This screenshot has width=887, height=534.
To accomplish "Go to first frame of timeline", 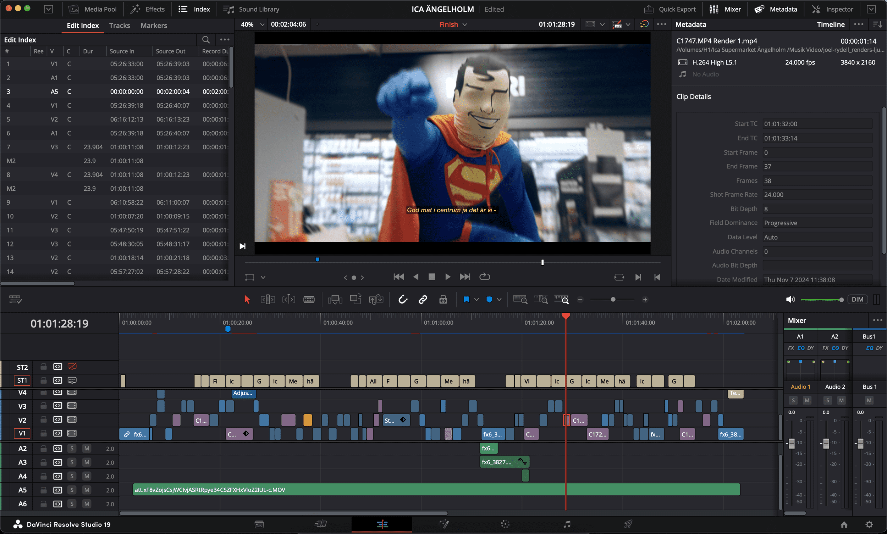I will [398, 277].
